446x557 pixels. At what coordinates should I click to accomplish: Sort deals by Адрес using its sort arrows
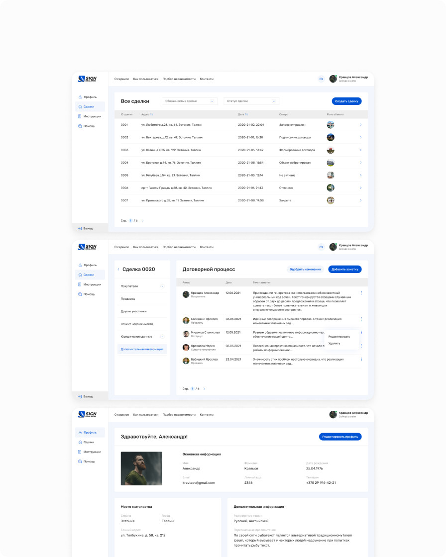point(151,114)
